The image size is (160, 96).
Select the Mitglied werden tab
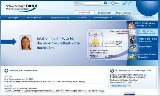123,13
